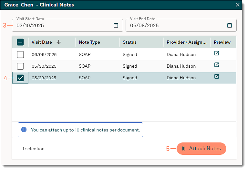Sort by the Provider / Assign... column header
The width and height of the screenshot is (247, 170).
[x=187, y=42]
